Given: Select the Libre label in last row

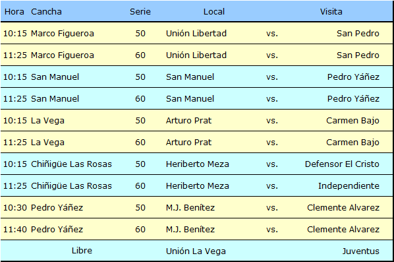Looking at the screenshot, I should (82, 251).
